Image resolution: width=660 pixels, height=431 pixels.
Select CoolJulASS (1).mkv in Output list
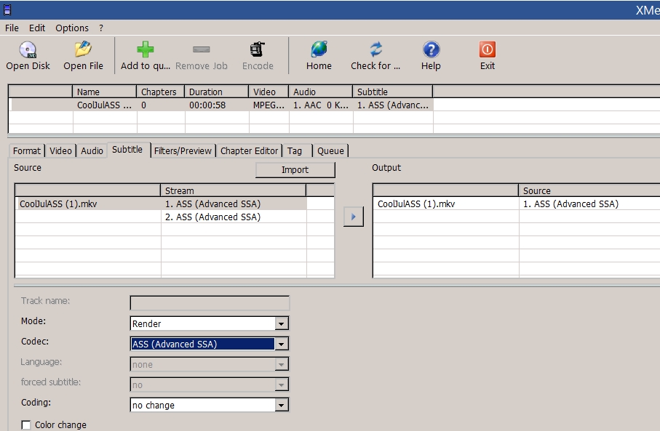(x=416, y=204)
